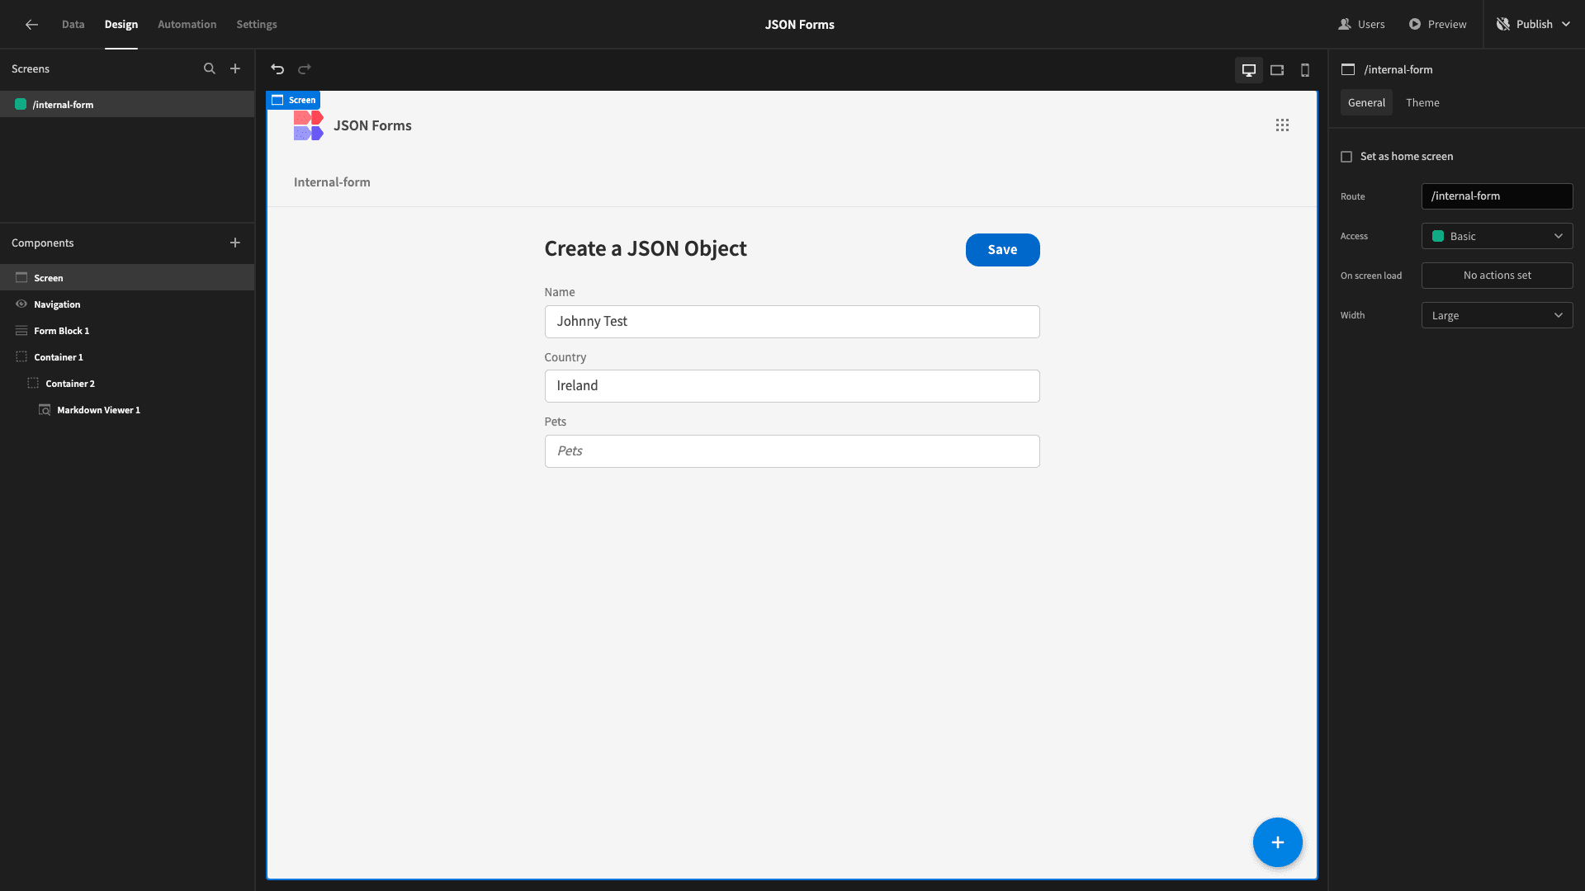Switch to tablet preview mode
The width and height of the screenshot is (1585, 891).
point(1277,68)
